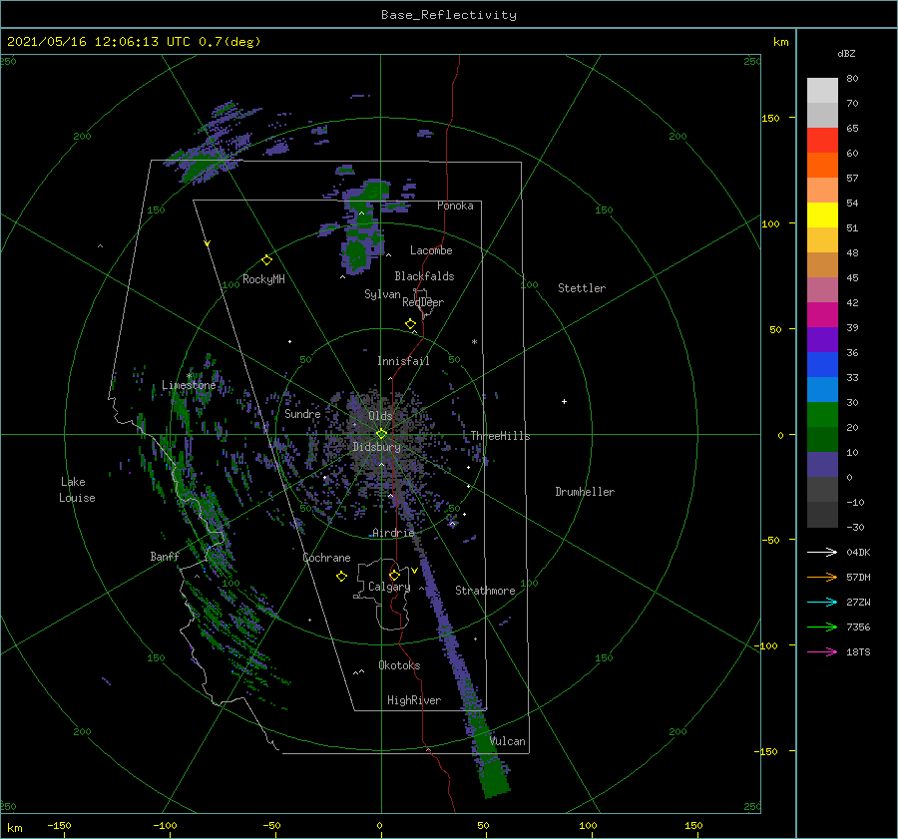
Task: Click the Calgary label
Action: coord(389,587)
